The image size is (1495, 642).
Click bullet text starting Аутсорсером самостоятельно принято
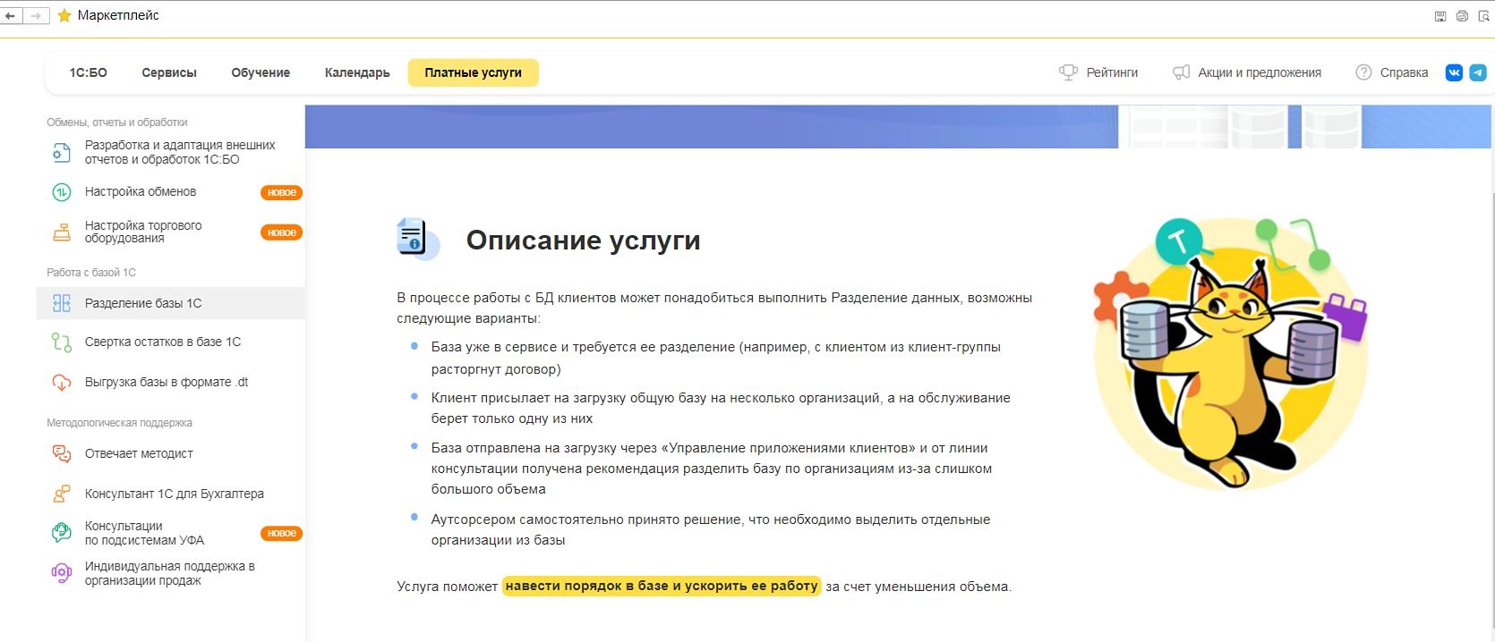[x=711, y=529]
